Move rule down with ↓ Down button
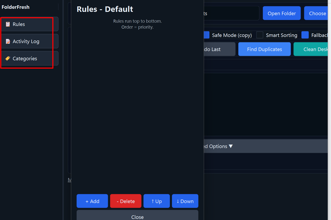 (x=185, y=201)
